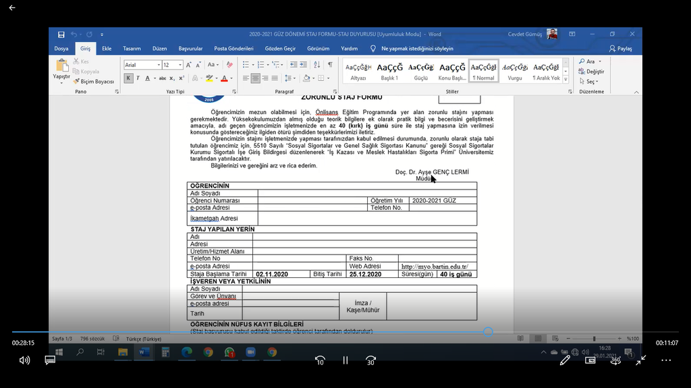Select the Güçlü style
Viewport: 691px width, 388px height.
[x=421, y=71]
